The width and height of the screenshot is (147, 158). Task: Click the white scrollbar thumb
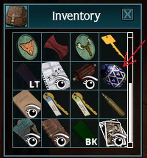(x=130, y=112)
